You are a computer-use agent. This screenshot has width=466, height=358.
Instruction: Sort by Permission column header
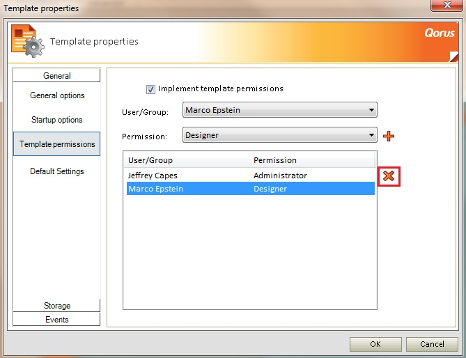click(x=312, y=160)
